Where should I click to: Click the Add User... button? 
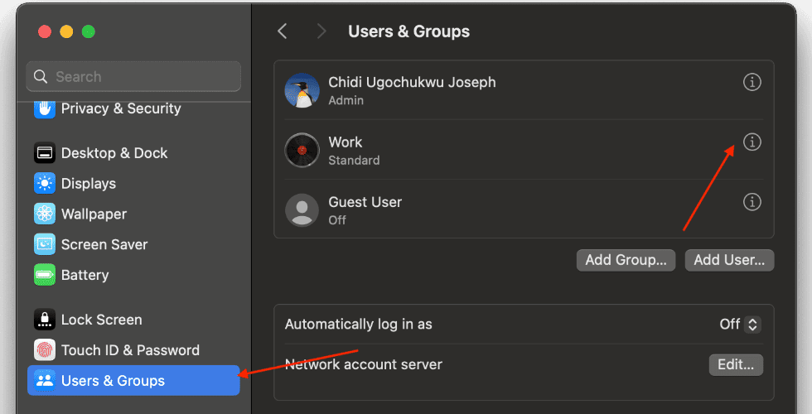[x=729, y=260]
